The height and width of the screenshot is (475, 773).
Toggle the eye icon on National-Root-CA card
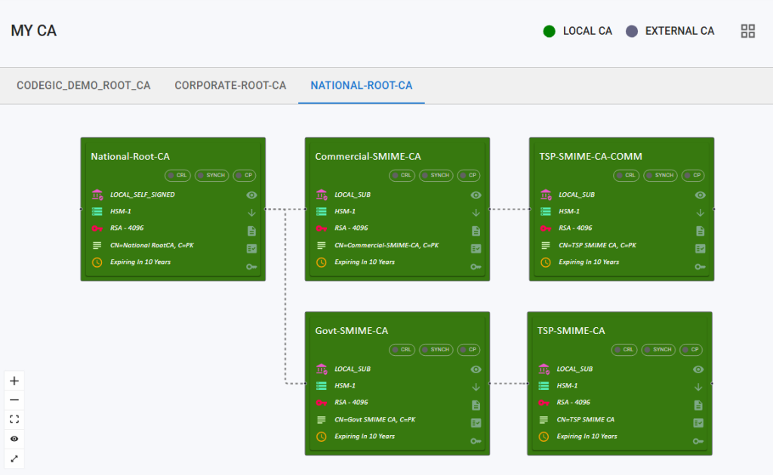251,195
